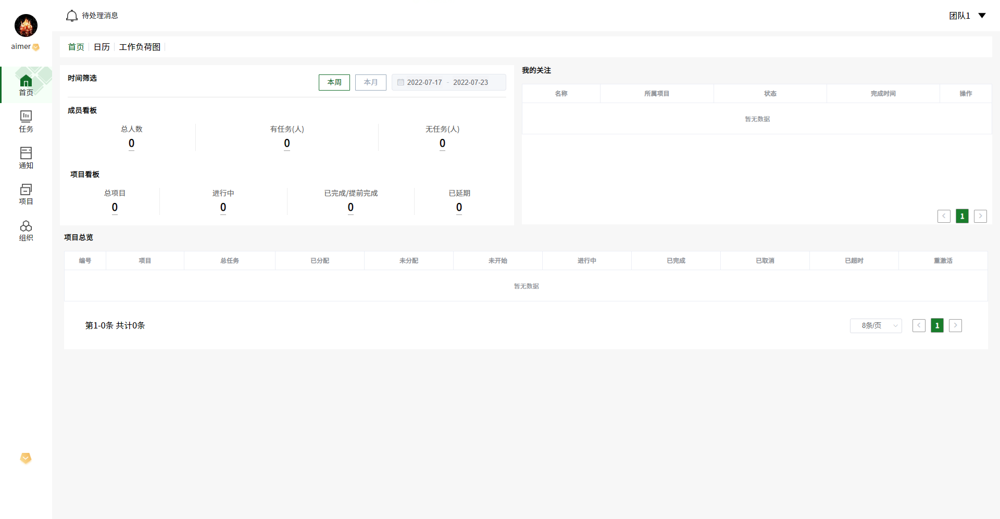Image resolution: width=1000 pixels, height=519 pixels.
Task: Click the calendar icon in date range
Action: coord(401,82)
